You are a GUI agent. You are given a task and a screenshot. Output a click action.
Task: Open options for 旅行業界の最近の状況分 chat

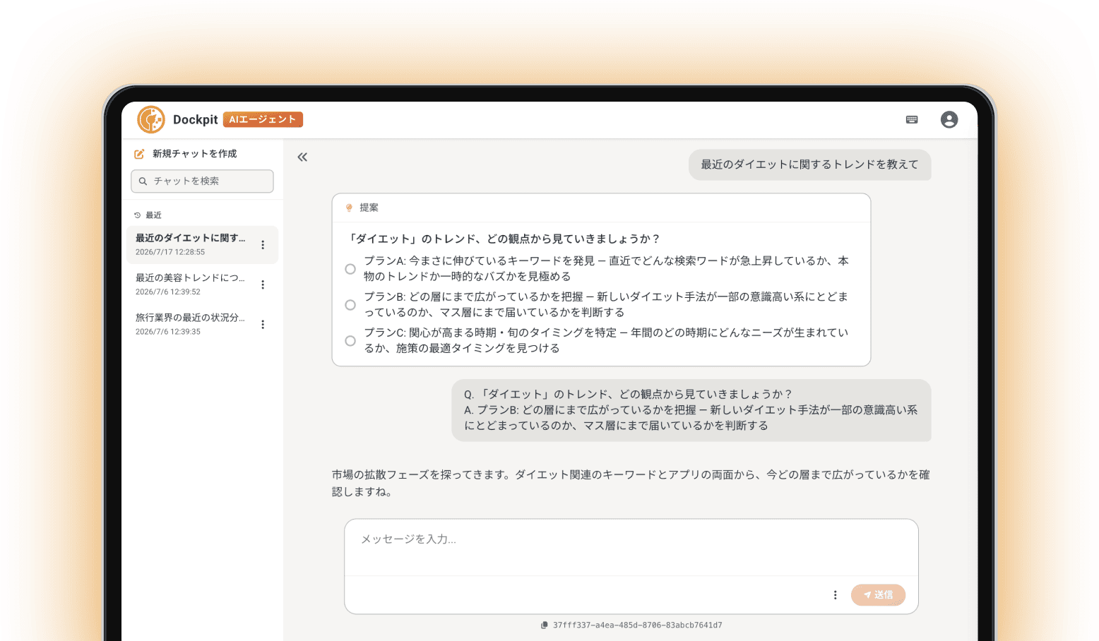pos(263,325)
